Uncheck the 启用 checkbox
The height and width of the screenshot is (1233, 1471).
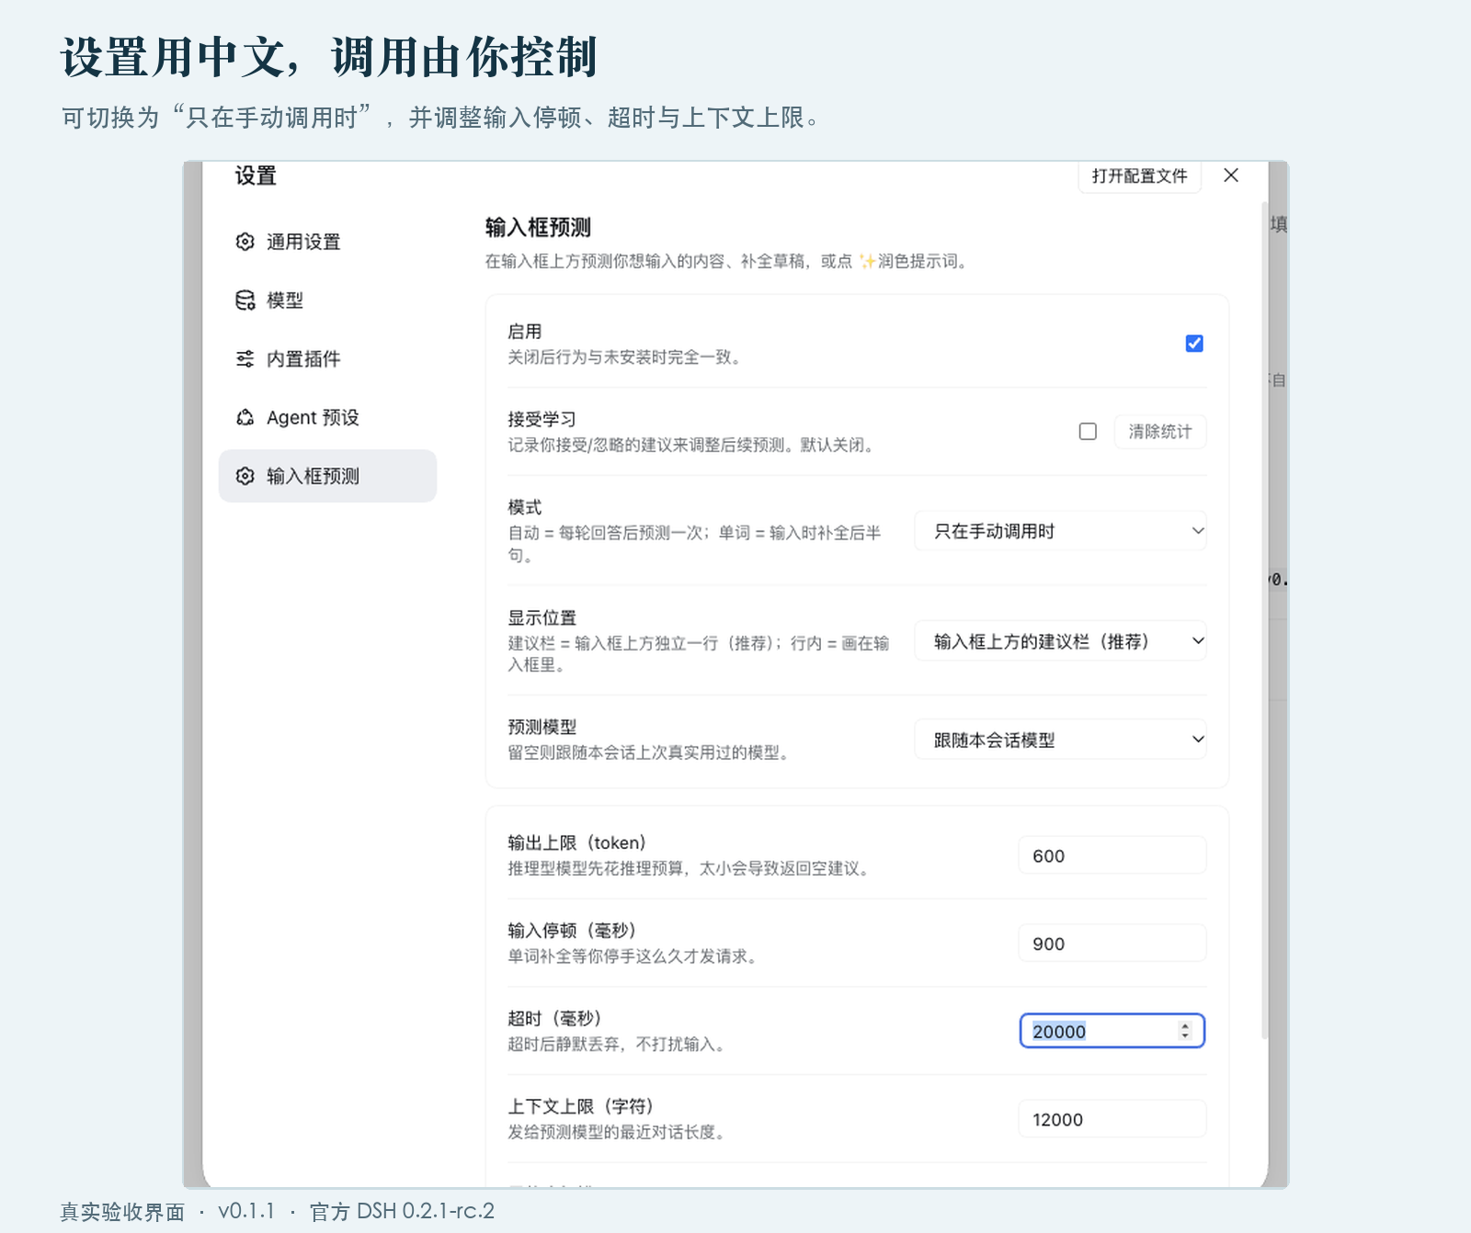pyautogui.click(x=1194, y=344)
